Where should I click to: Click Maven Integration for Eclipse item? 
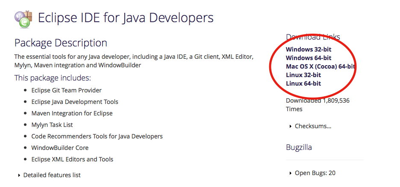click(x=72, y=113)
